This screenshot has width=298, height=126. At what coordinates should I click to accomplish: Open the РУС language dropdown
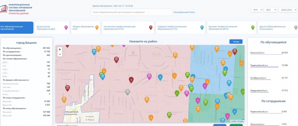[x=257, y=10]
